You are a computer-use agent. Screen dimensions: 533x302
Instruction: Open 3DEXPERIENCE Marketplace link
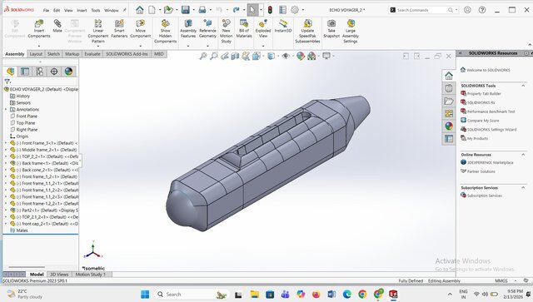click(490, 163)
